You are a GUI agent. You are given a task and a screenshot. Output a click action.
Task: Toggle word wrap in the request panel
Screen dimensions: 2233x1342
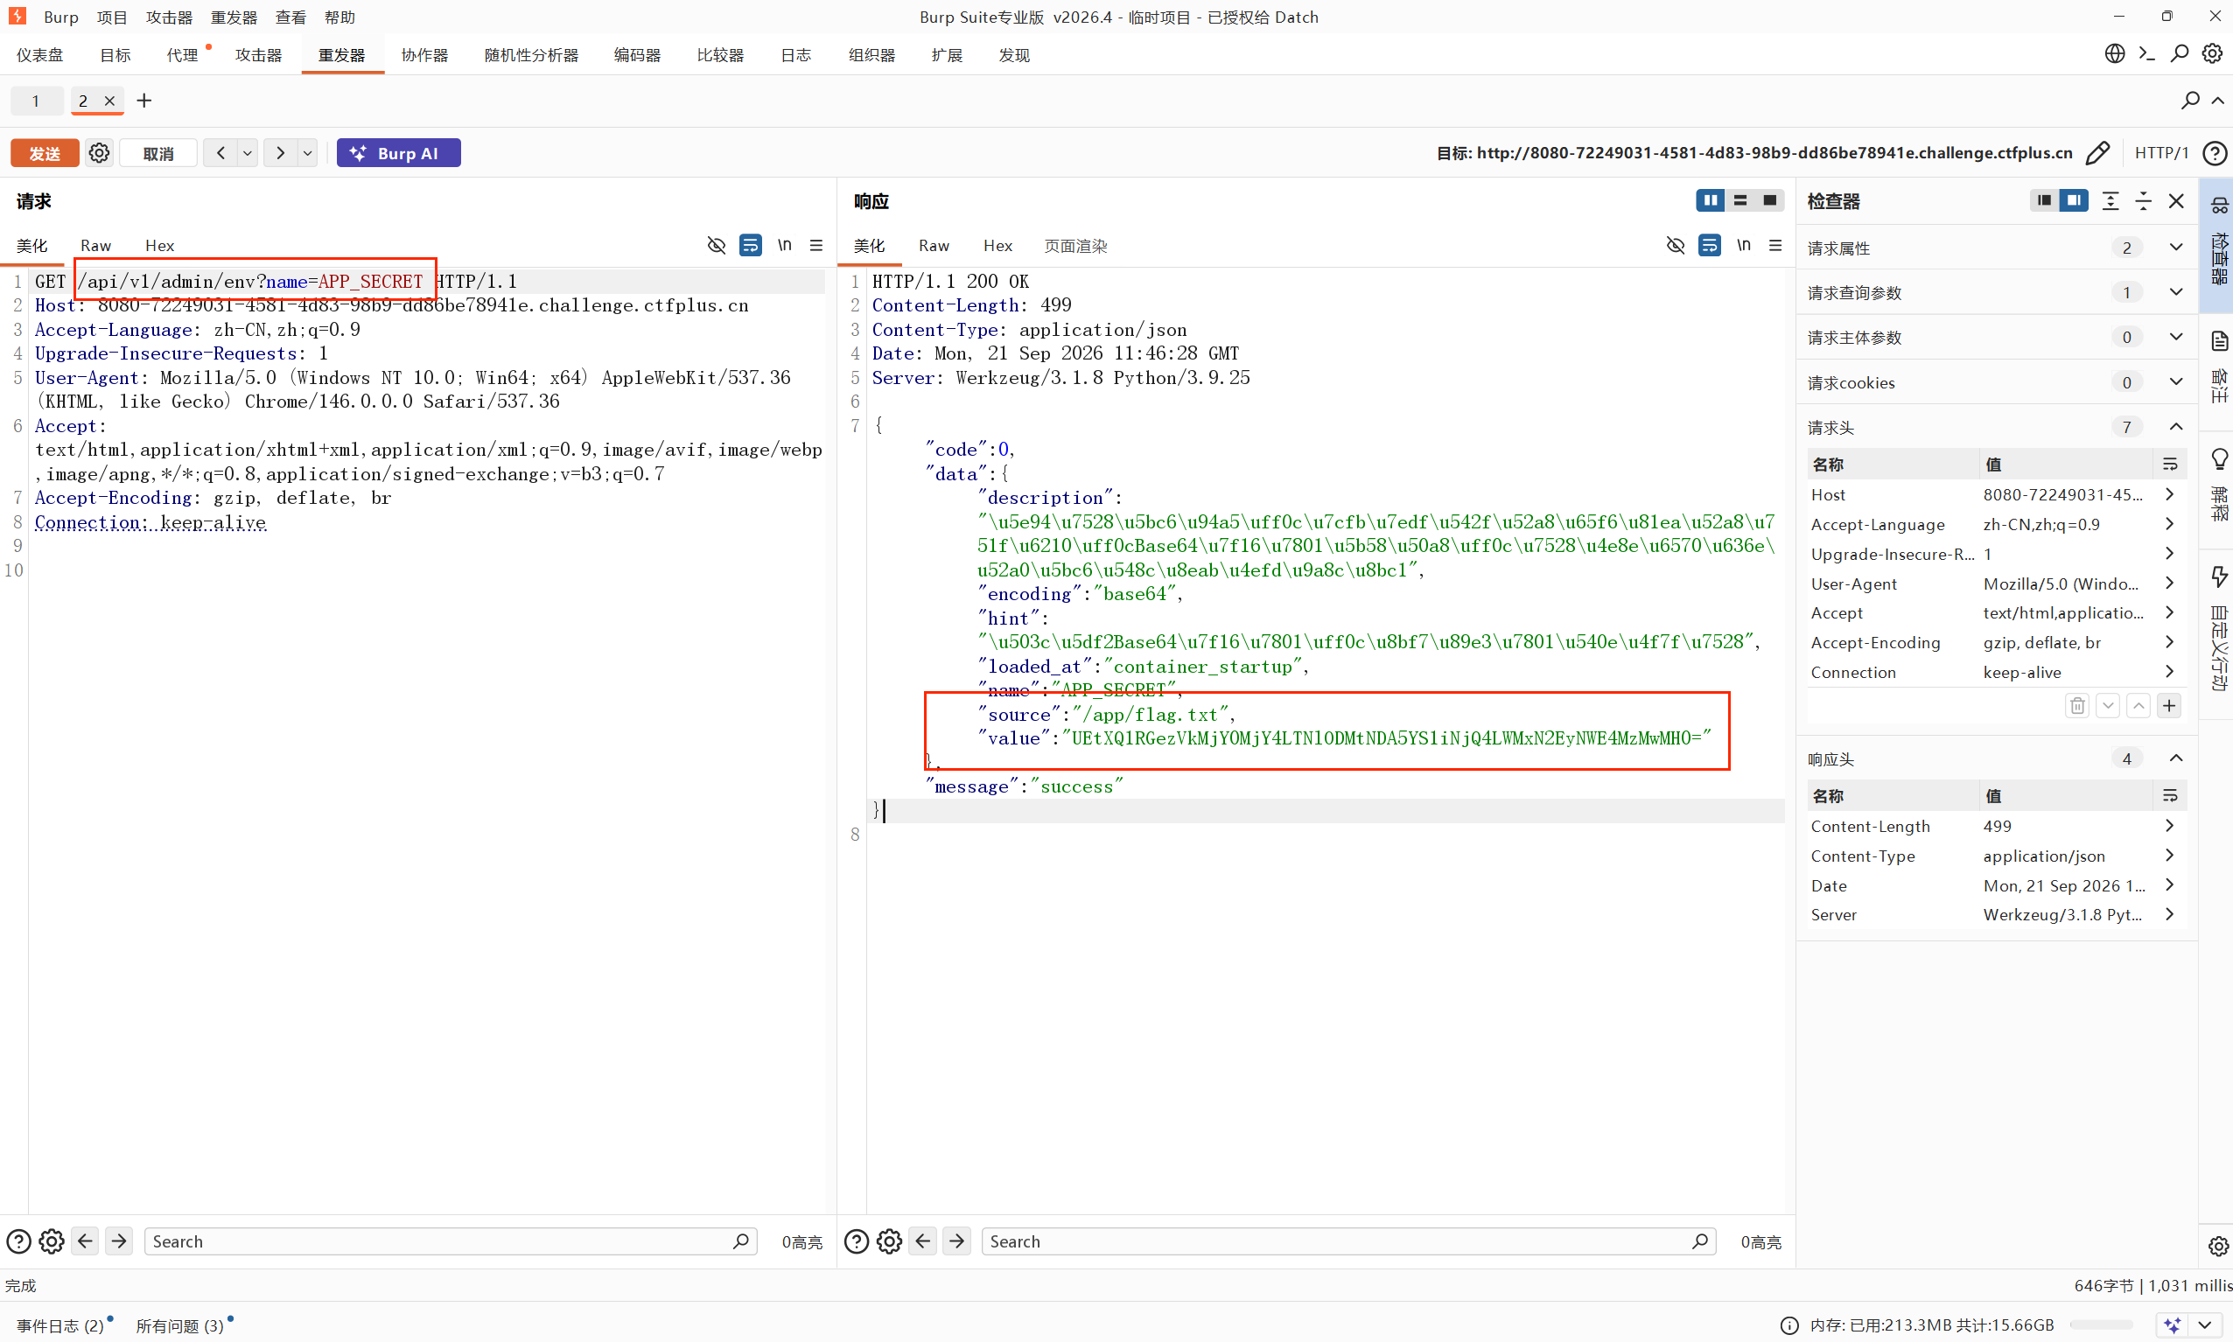[x=751, y=245]
